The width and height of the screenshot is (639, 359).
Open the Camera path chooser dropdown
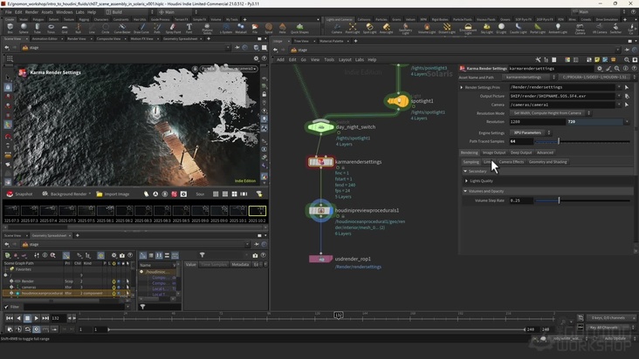619,105
